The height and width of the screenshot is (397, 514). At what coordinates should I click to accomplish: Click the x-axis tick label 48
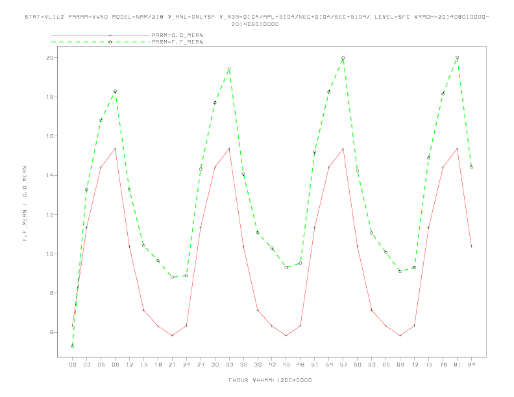tap(300, 365)
